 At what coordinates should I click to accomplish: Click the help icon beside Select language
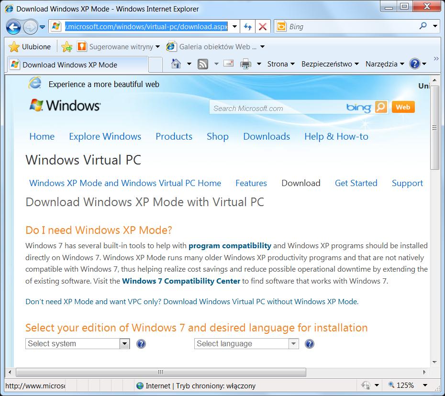pyautogui.click(x=309, y=344)
